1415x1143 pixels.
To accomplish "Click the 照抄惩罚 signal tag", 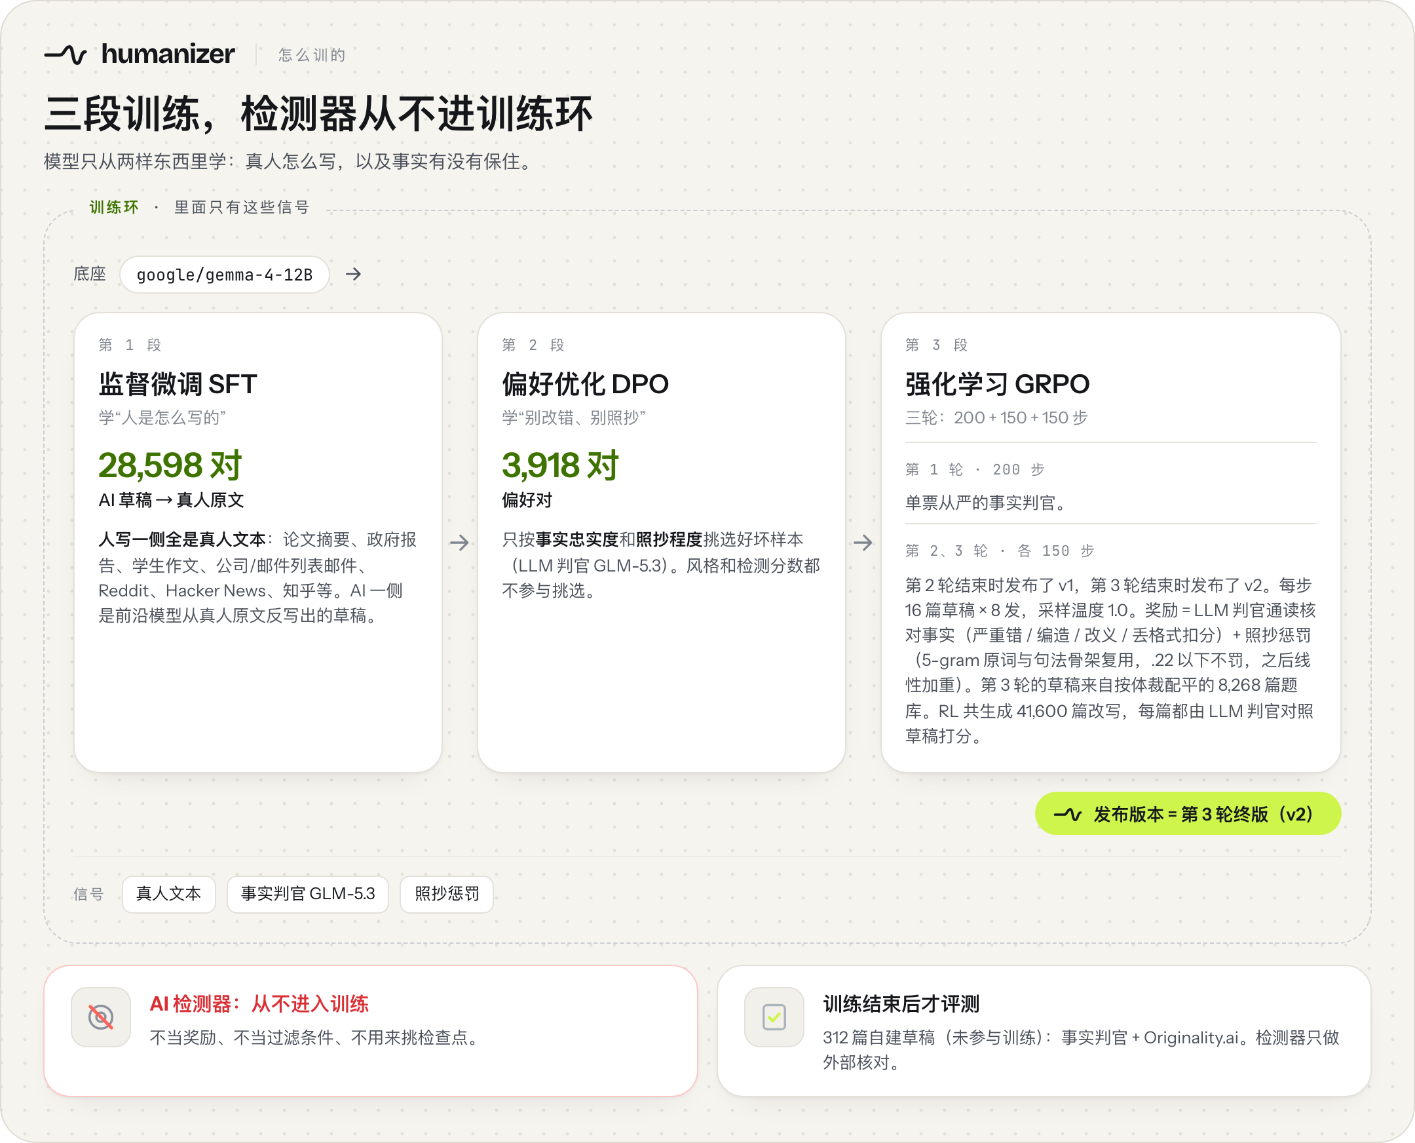I will [x=447, y=894].
